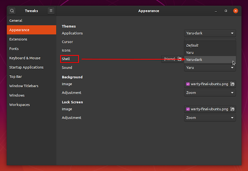Open the Background Adjustment Zoom dropdown

coord(210,93)
